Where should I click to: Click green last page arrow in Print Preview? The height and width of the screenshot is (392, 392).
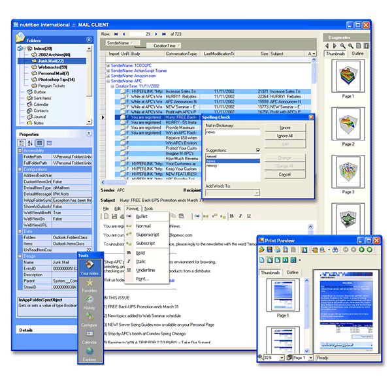coord(370,250)
